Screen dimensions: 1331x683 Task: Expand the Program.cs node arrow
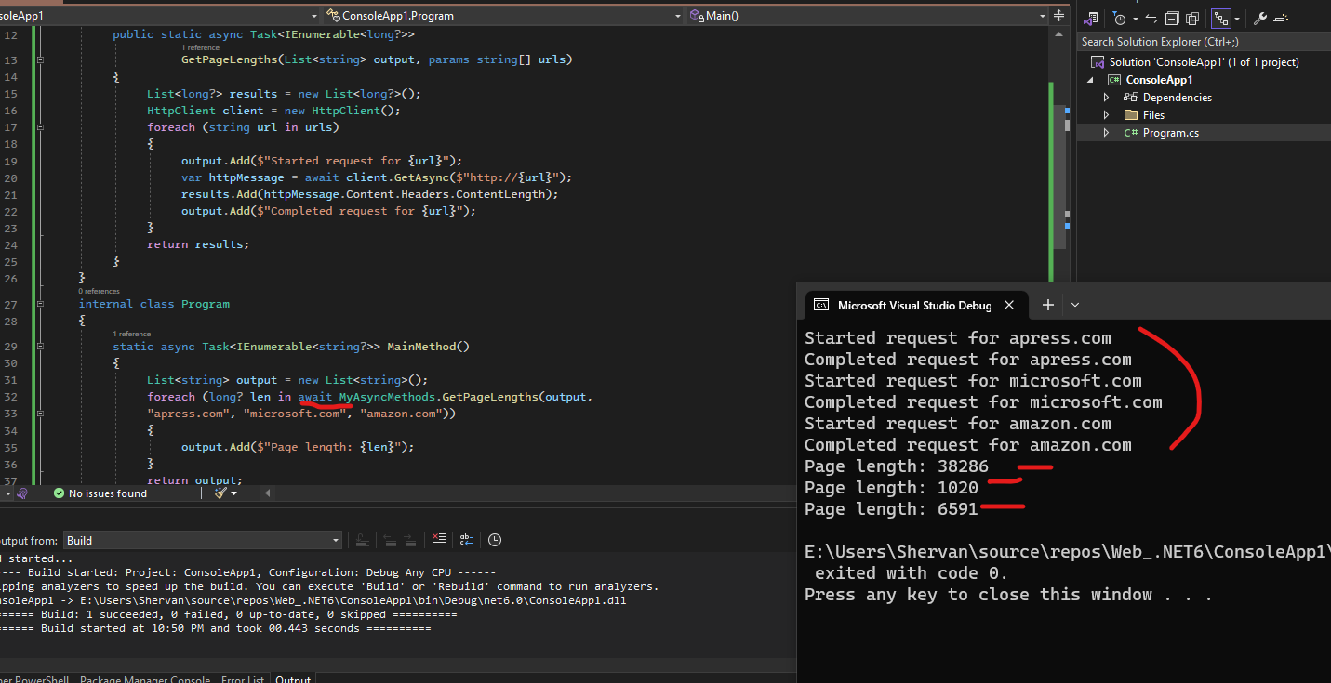pyautogui.click(x=1106, y=133)
